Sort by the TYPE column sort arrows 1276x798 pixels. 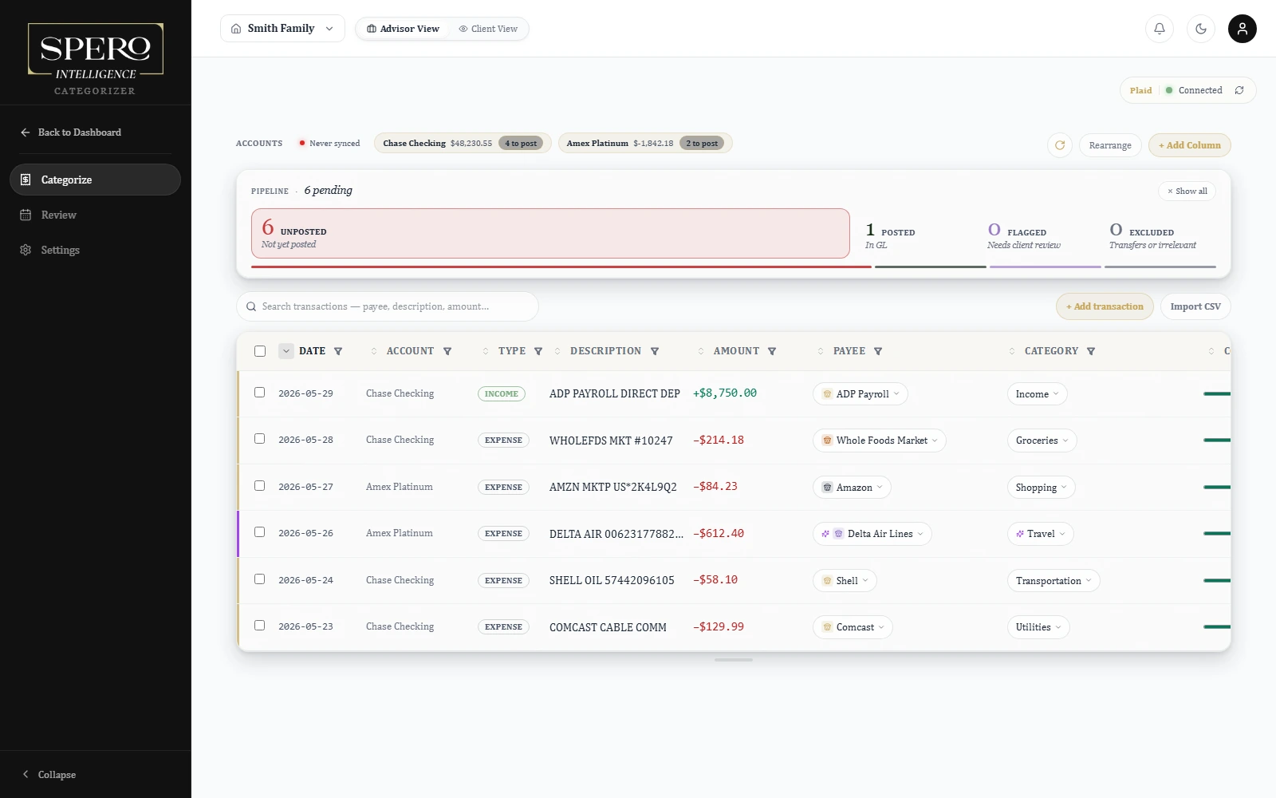pos(486,351)
